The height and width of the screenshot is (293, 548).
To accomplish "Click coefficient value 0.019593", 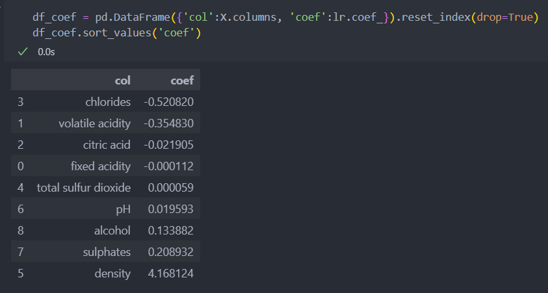I will [x=170, y=209].
